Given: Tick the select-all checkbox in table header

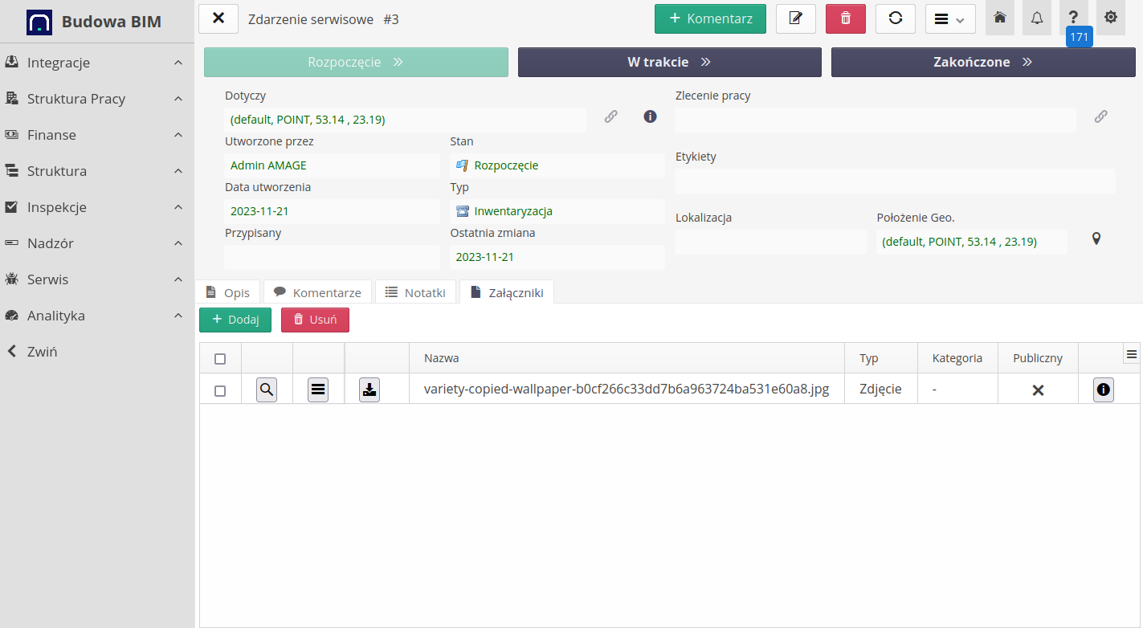Looking at the screenshot, I should tap(220, 359).
